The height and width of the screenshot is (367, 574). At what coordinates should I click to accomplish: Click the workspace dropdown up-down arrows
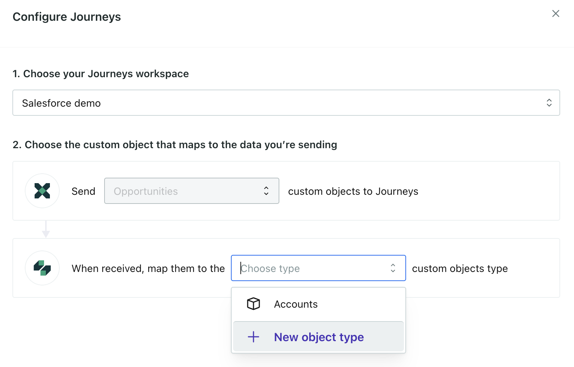(549, 103)
